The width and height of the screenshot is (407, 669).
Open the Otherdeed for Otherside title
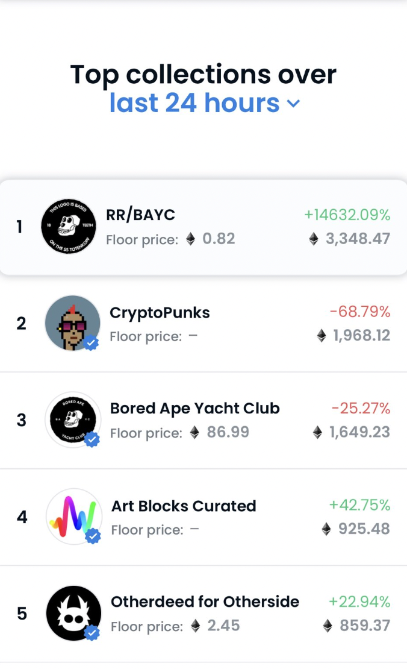(x=205, y=602)
